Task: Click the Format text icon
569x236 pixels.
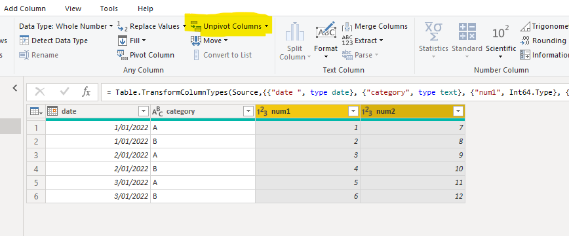Action: pyautogui.click(x=326, y=31)
